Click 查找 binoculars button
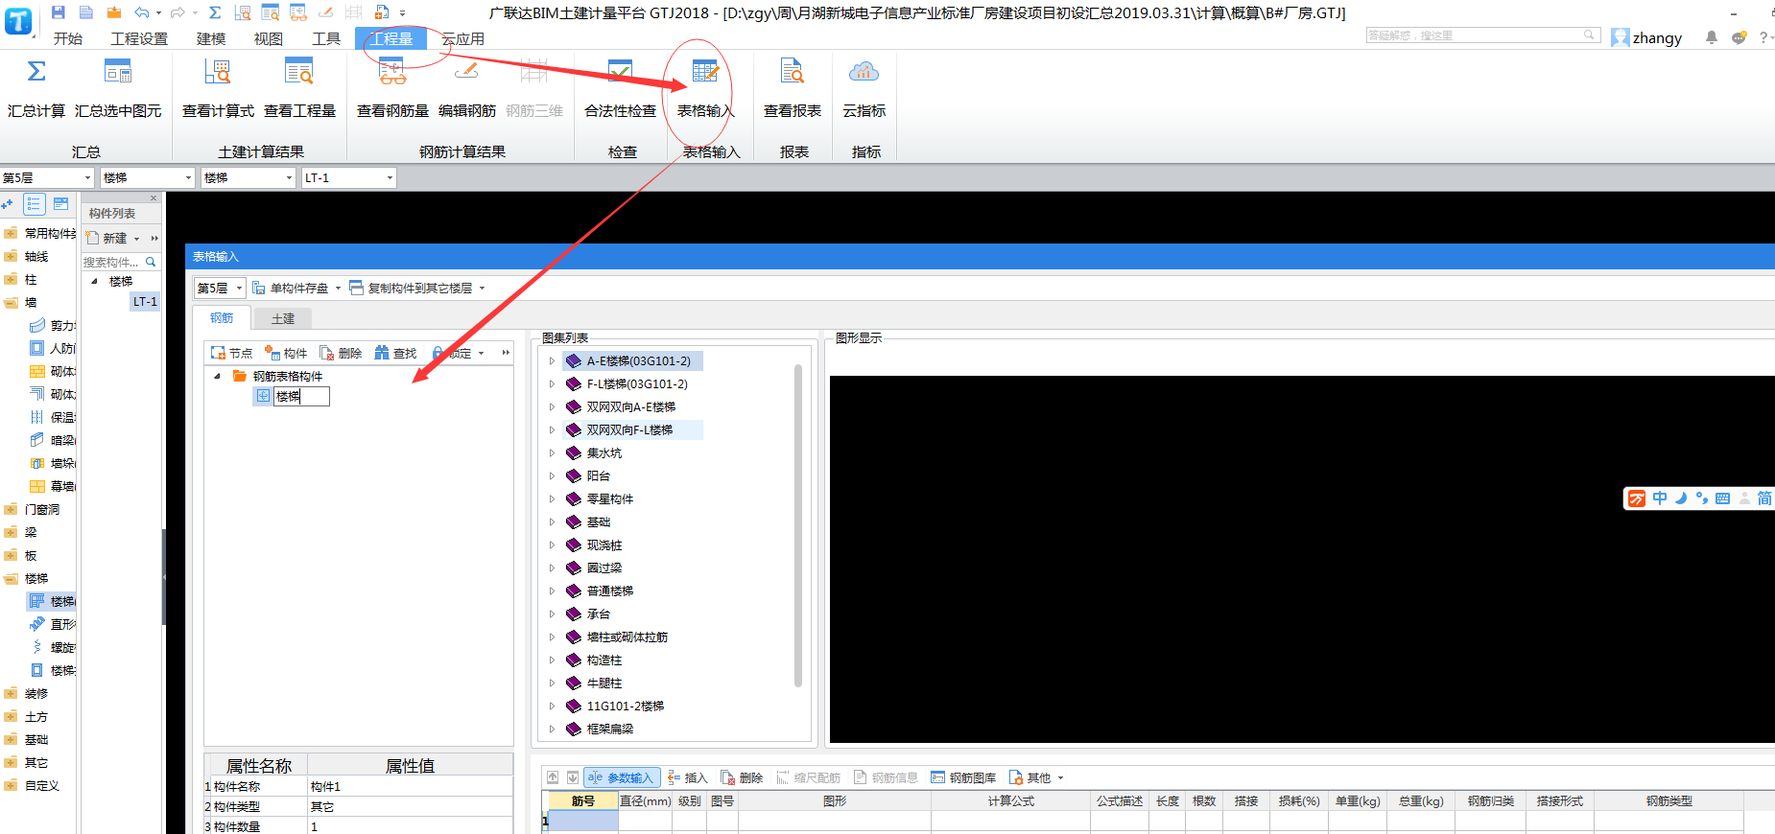This screenshot has height=834, width=1775. [x=395, y=353]
